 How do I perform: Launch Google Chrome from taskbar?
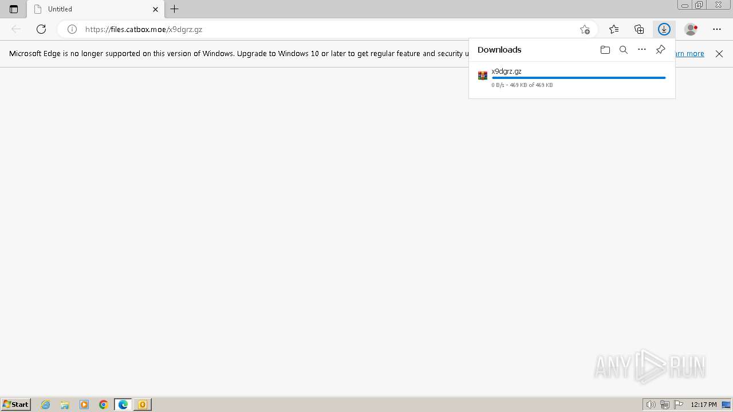pos(104,405)
